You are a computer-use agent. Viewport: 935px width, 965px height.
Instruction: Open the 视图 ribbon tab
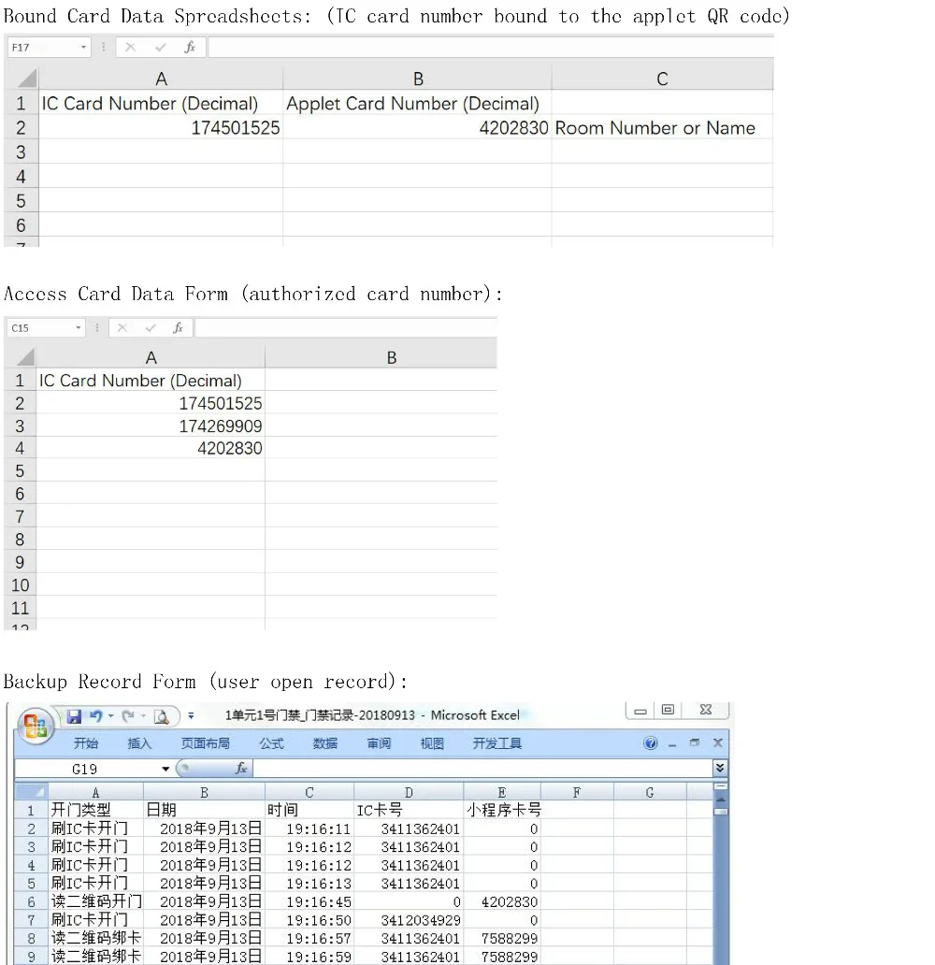tap(432, 743)
